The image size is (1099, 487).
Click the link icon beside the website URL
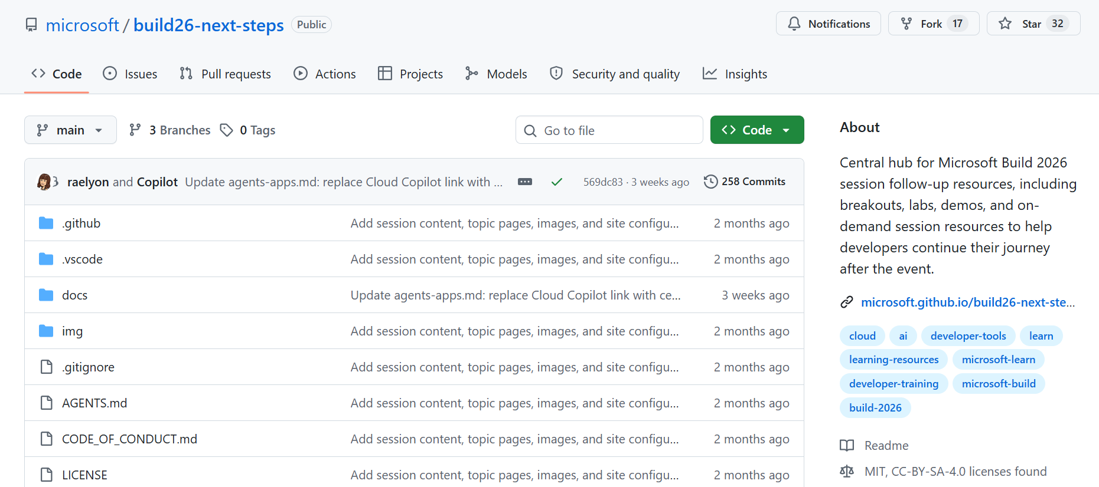click(x=847, y=302)
